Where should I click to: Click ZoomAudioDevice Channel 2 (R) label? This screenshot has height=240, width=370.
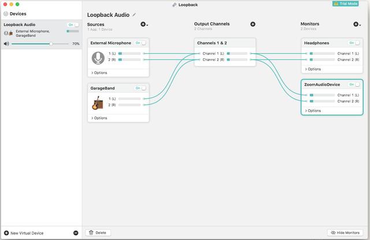(348, 101)
